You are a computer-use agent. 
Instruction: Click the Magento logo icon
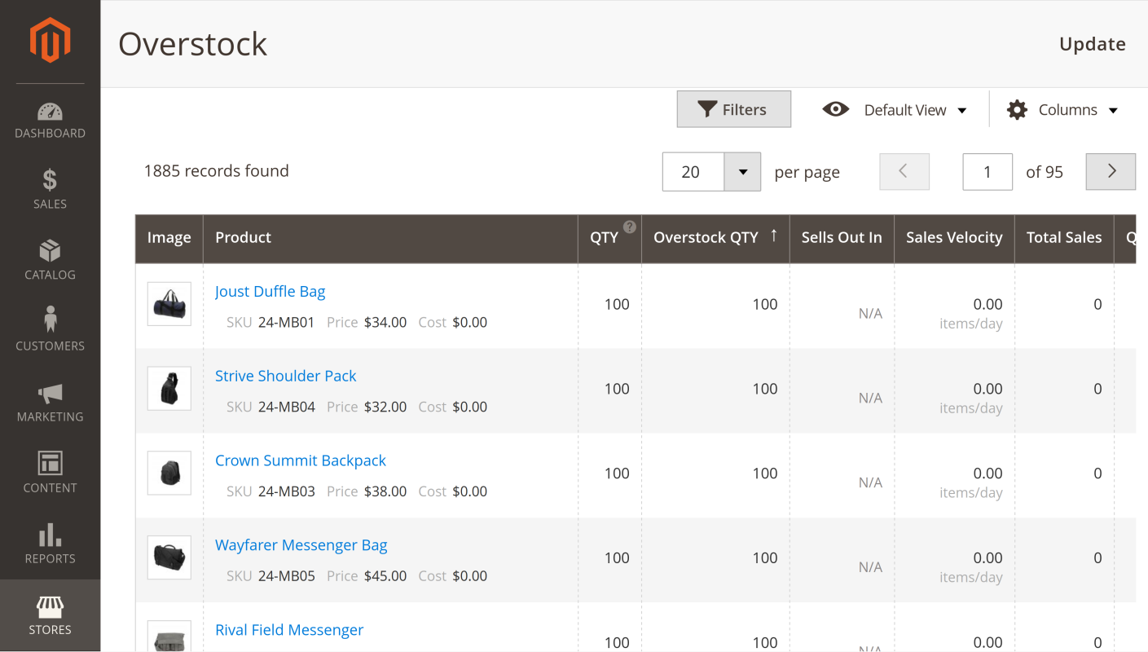50,41
